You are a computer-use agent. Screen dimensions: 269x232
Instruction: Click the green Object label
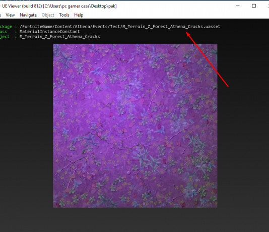(5, 37)
